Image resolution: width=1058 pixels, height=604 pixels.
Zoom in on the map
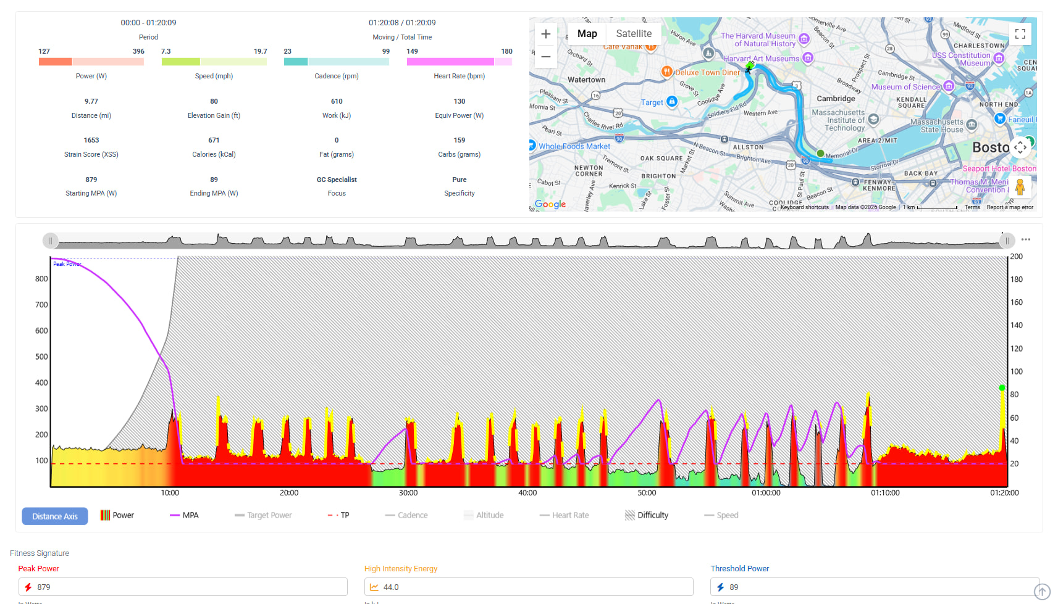[x=545, y=34]
